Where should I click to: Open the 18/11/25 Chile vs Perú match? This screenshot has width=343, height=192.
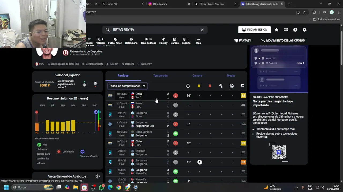click(x=176, y=95)
